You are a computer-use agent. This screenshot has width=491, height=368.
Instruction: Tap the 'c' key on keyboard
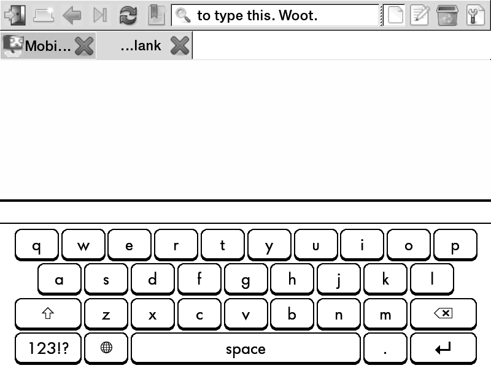(199, 314)
